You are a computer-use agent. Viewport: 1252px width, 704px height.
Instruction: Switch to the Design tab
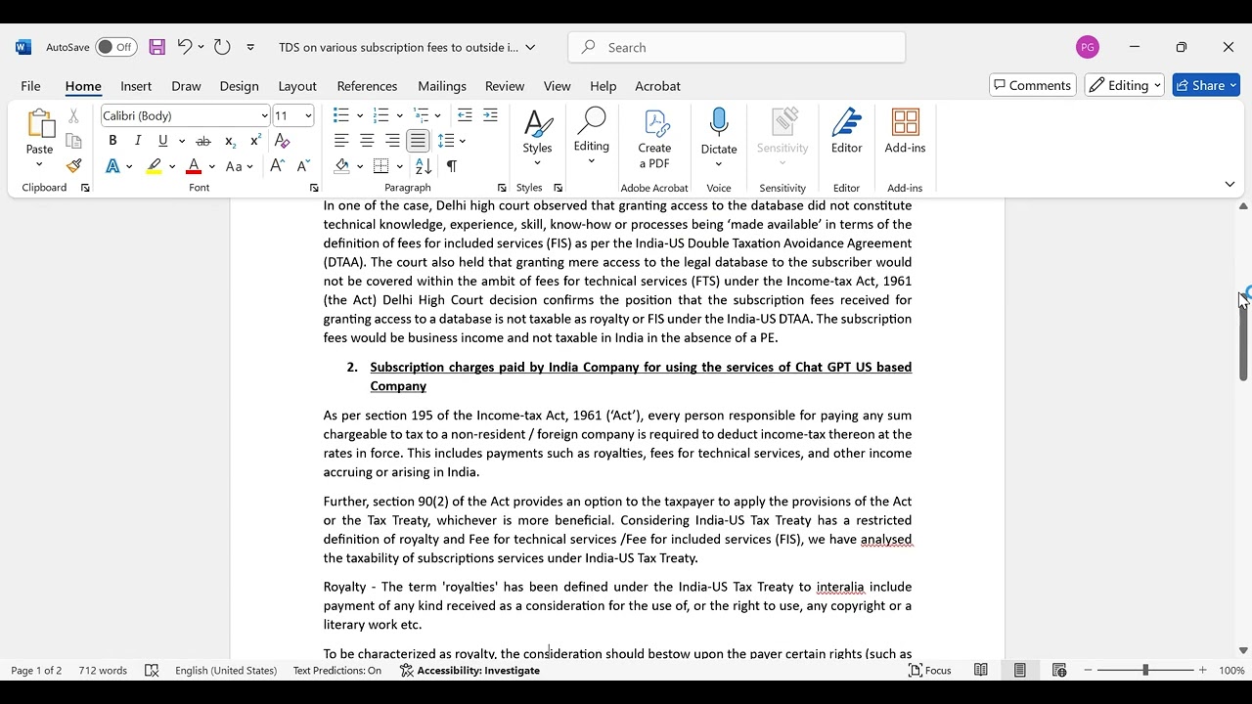(x=239, y=86)
